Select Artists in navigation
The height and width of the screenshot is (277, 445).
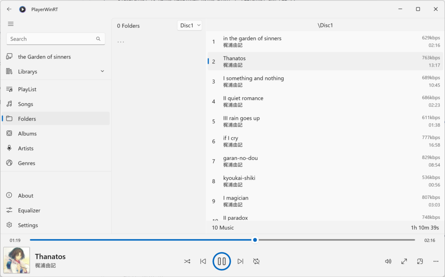coord(56,148)
